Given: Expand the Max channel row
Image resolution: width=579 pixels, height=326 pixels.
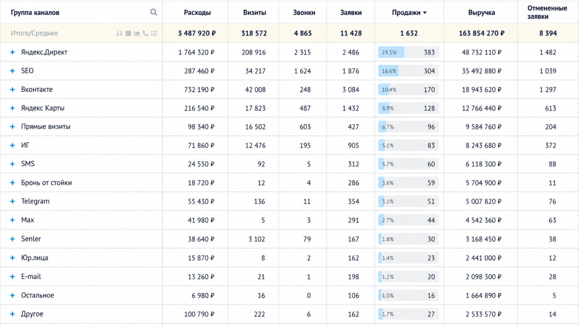Looking at the screenshot, I should click(12, 220).
